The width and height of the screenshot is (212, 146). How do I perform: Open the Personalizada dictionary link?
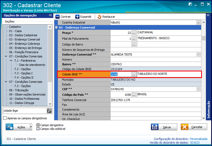pyautogui.click(x=198, y=139)
